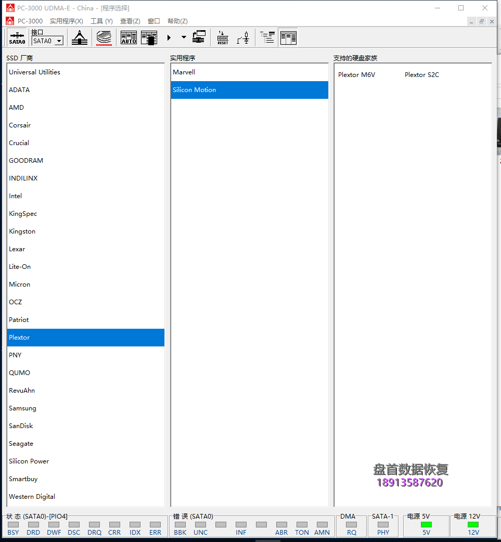The width and height of the screenshot is (501, 542).
Task: Click the green 12V power indicator
Action: pos(473,525)
